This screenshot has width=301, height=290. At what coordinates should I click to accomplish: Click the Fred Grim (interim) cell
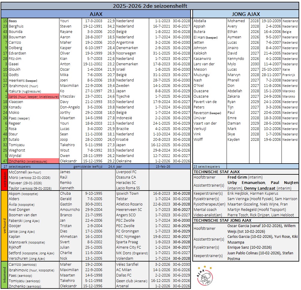pyautogui.click(x=263, y=177)
